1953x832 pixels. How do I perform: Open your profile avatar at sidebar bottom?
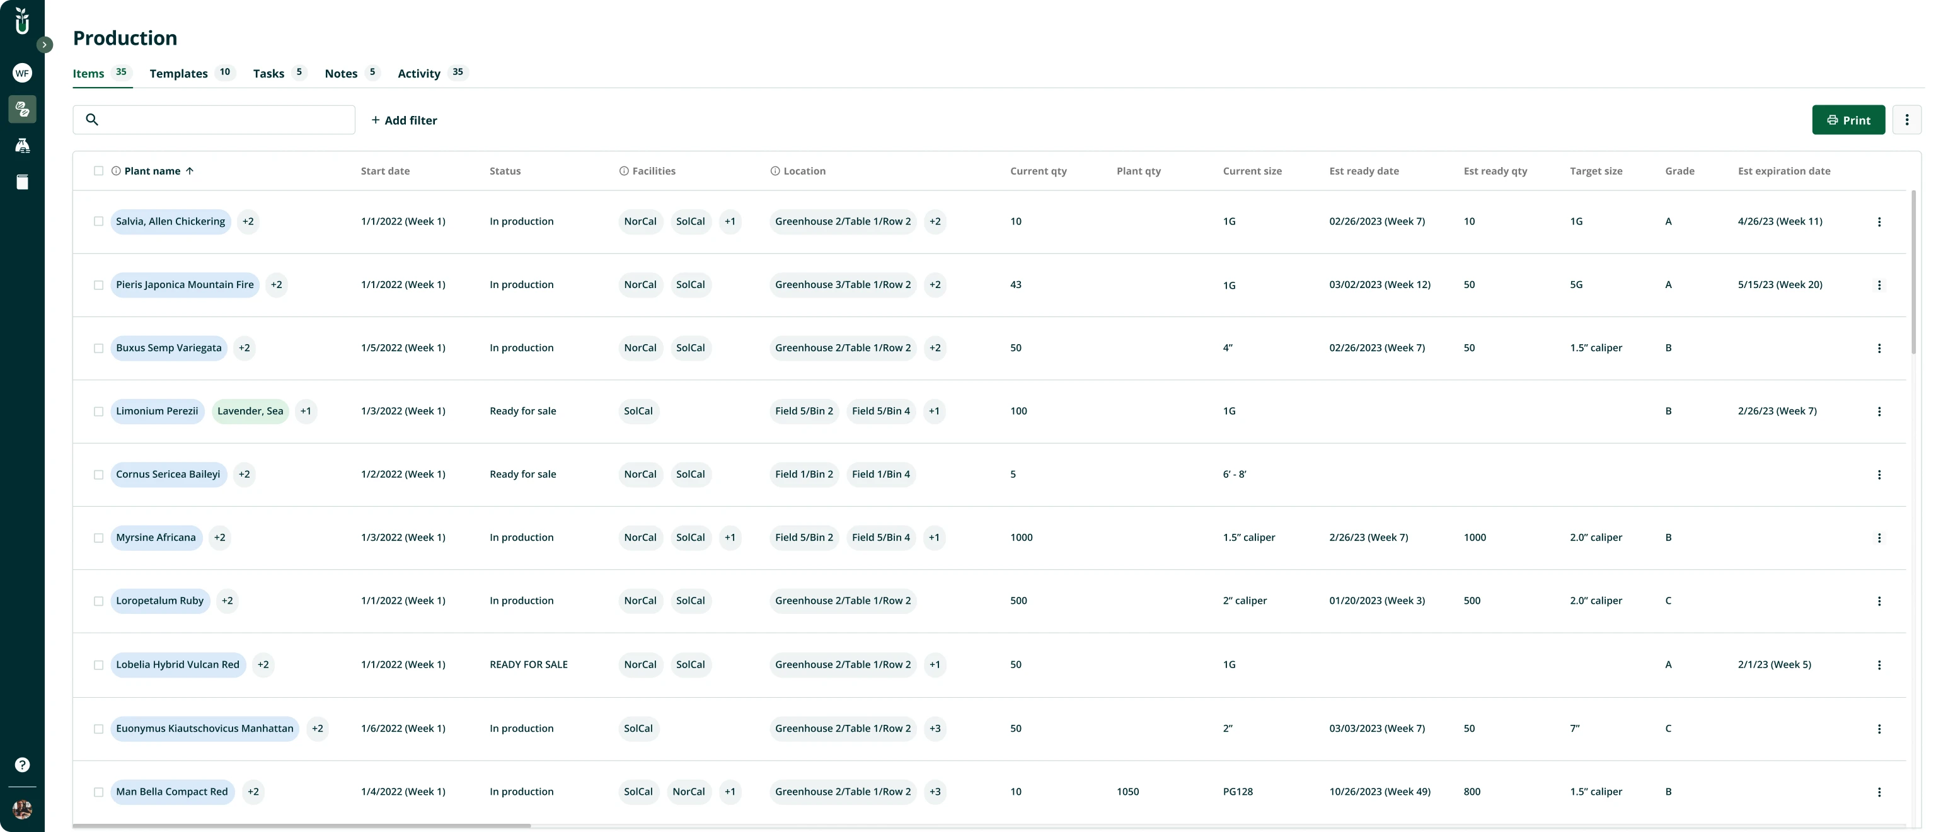pos(22,810)
